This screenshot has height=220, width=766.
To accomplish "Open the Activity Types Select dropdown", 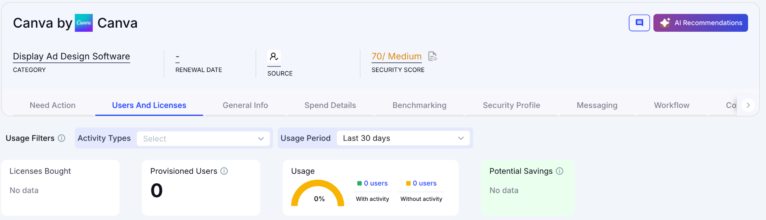I will pyautogui.click(x=203, y=139).
